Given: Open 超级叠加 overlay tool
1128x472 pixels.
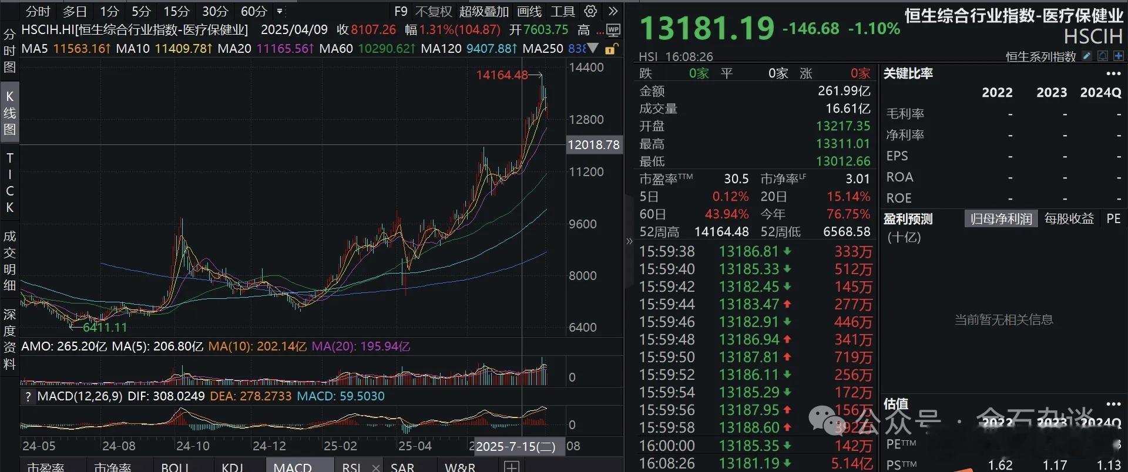Looking at the screenshot, I should pos(484,11).
